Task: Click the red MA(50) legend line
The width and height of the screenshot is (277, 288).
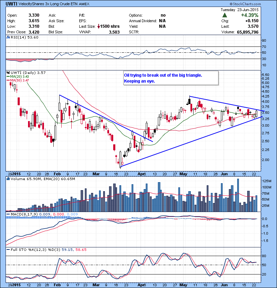Action: click(x=8, y=81)
